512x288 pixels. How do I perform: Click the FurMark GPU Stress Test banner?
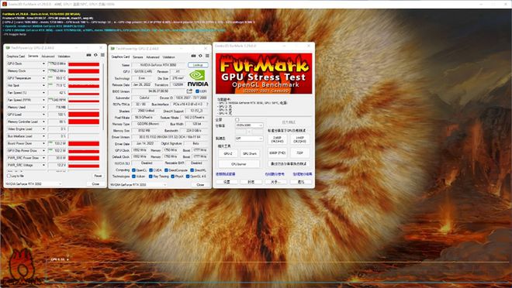pos(264,74)
